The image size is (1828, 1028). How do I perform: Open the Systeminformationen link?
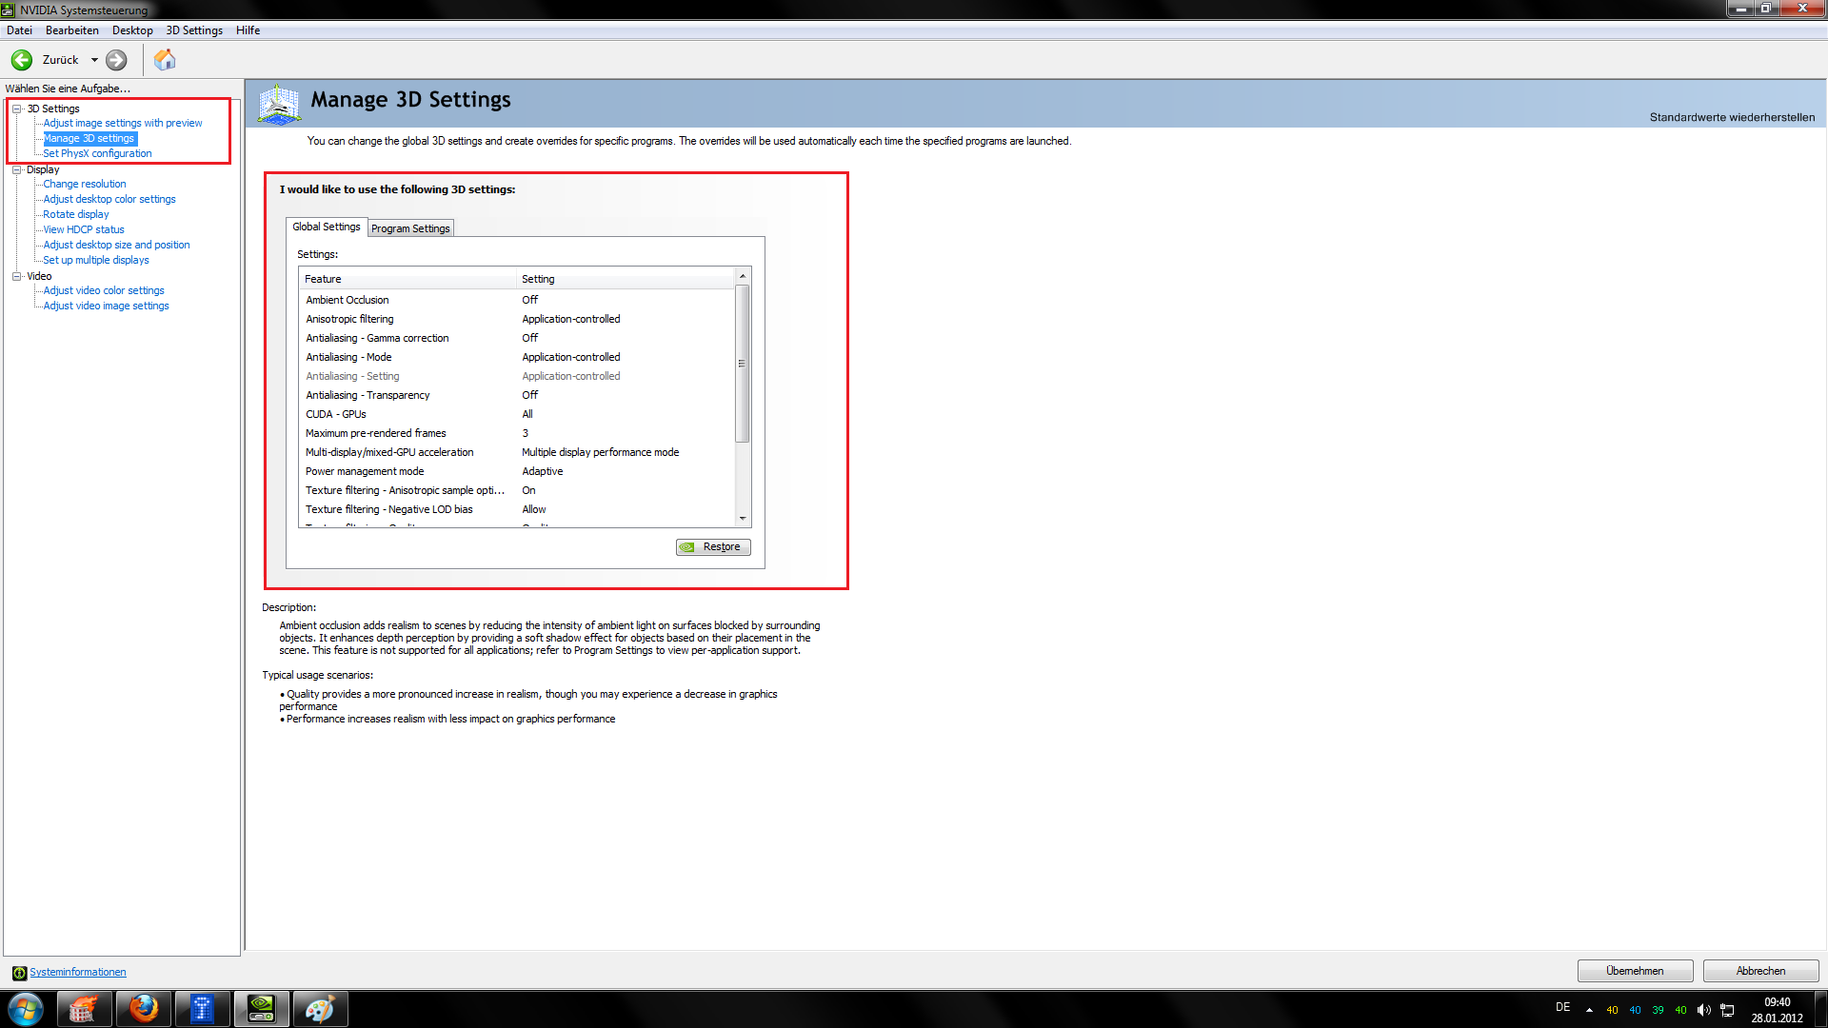coord(78,972)
